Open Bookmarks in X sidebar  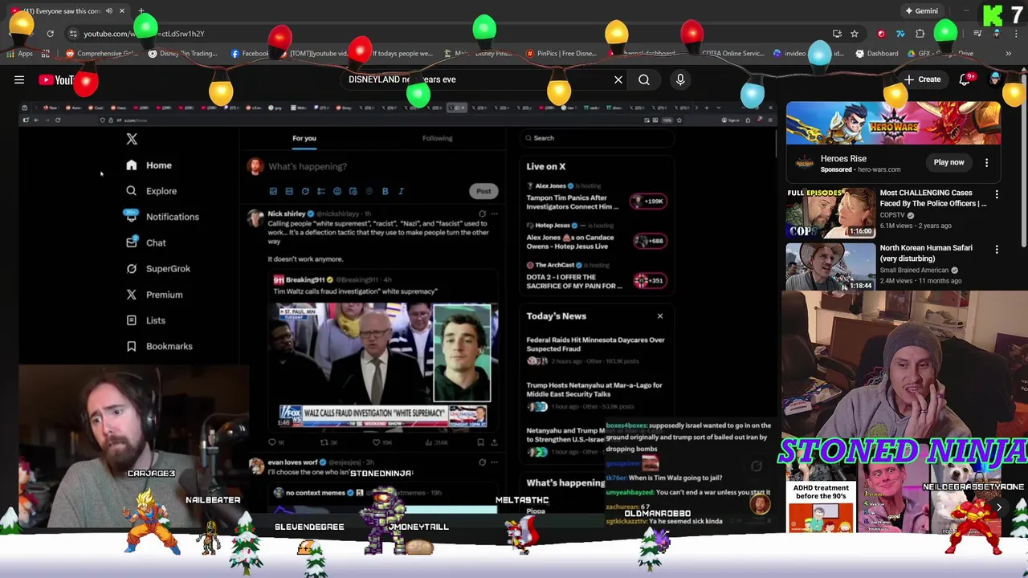coord(159,346)
